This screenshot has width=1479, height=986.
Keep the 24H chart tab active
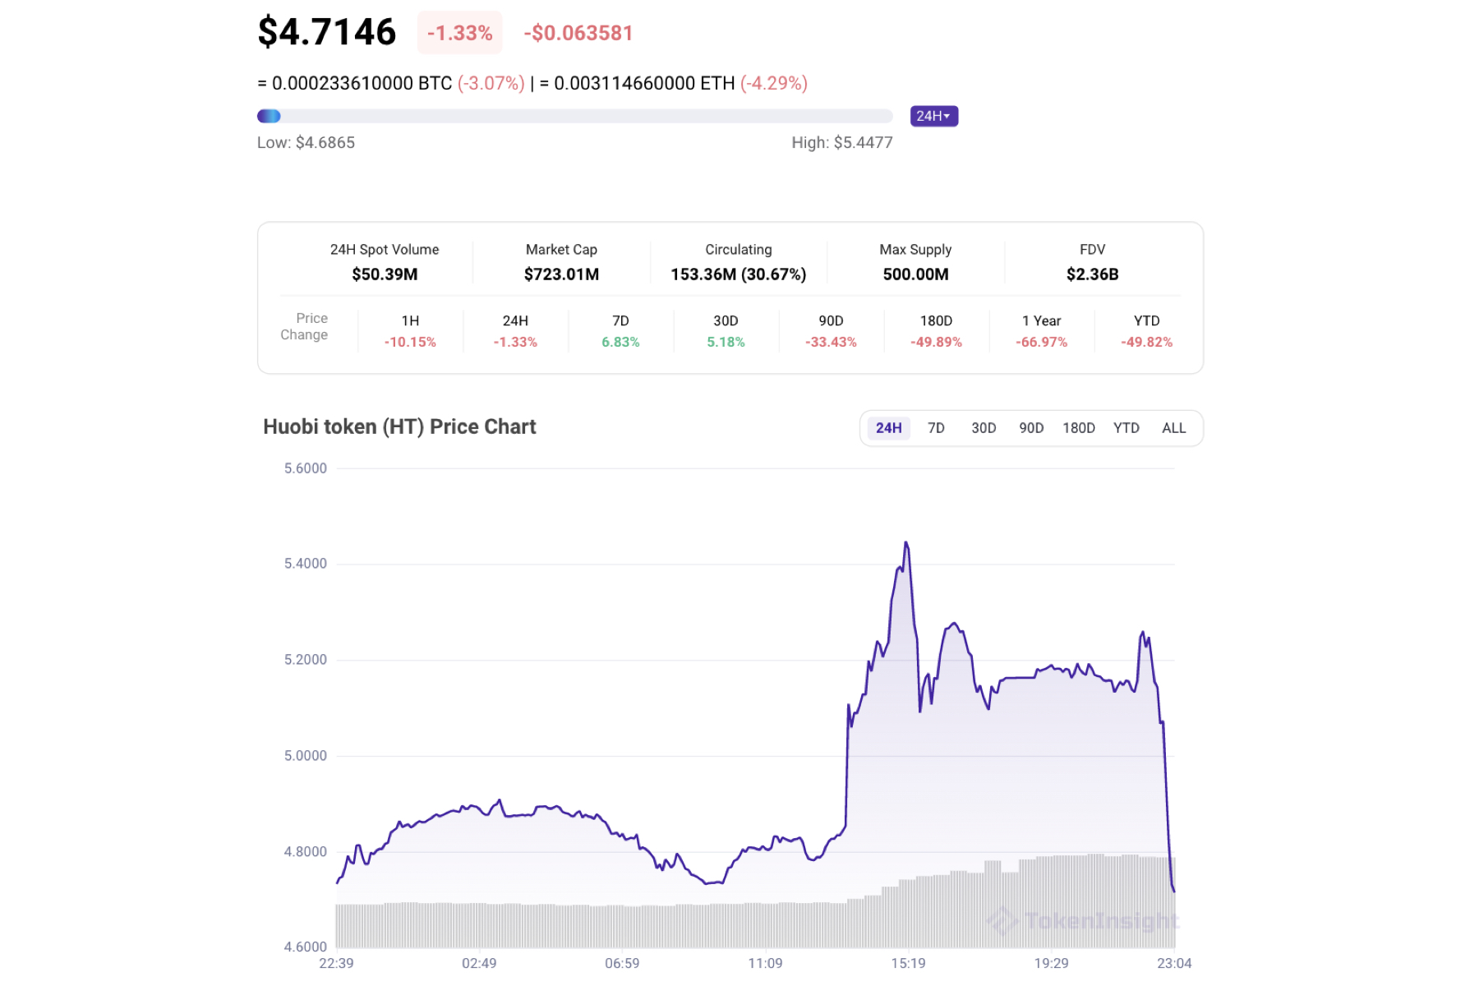[889, 427]
